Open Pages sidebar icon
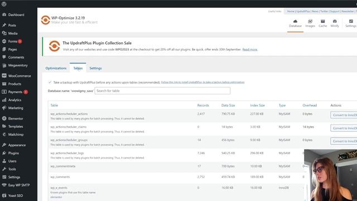 pos(4,49)
